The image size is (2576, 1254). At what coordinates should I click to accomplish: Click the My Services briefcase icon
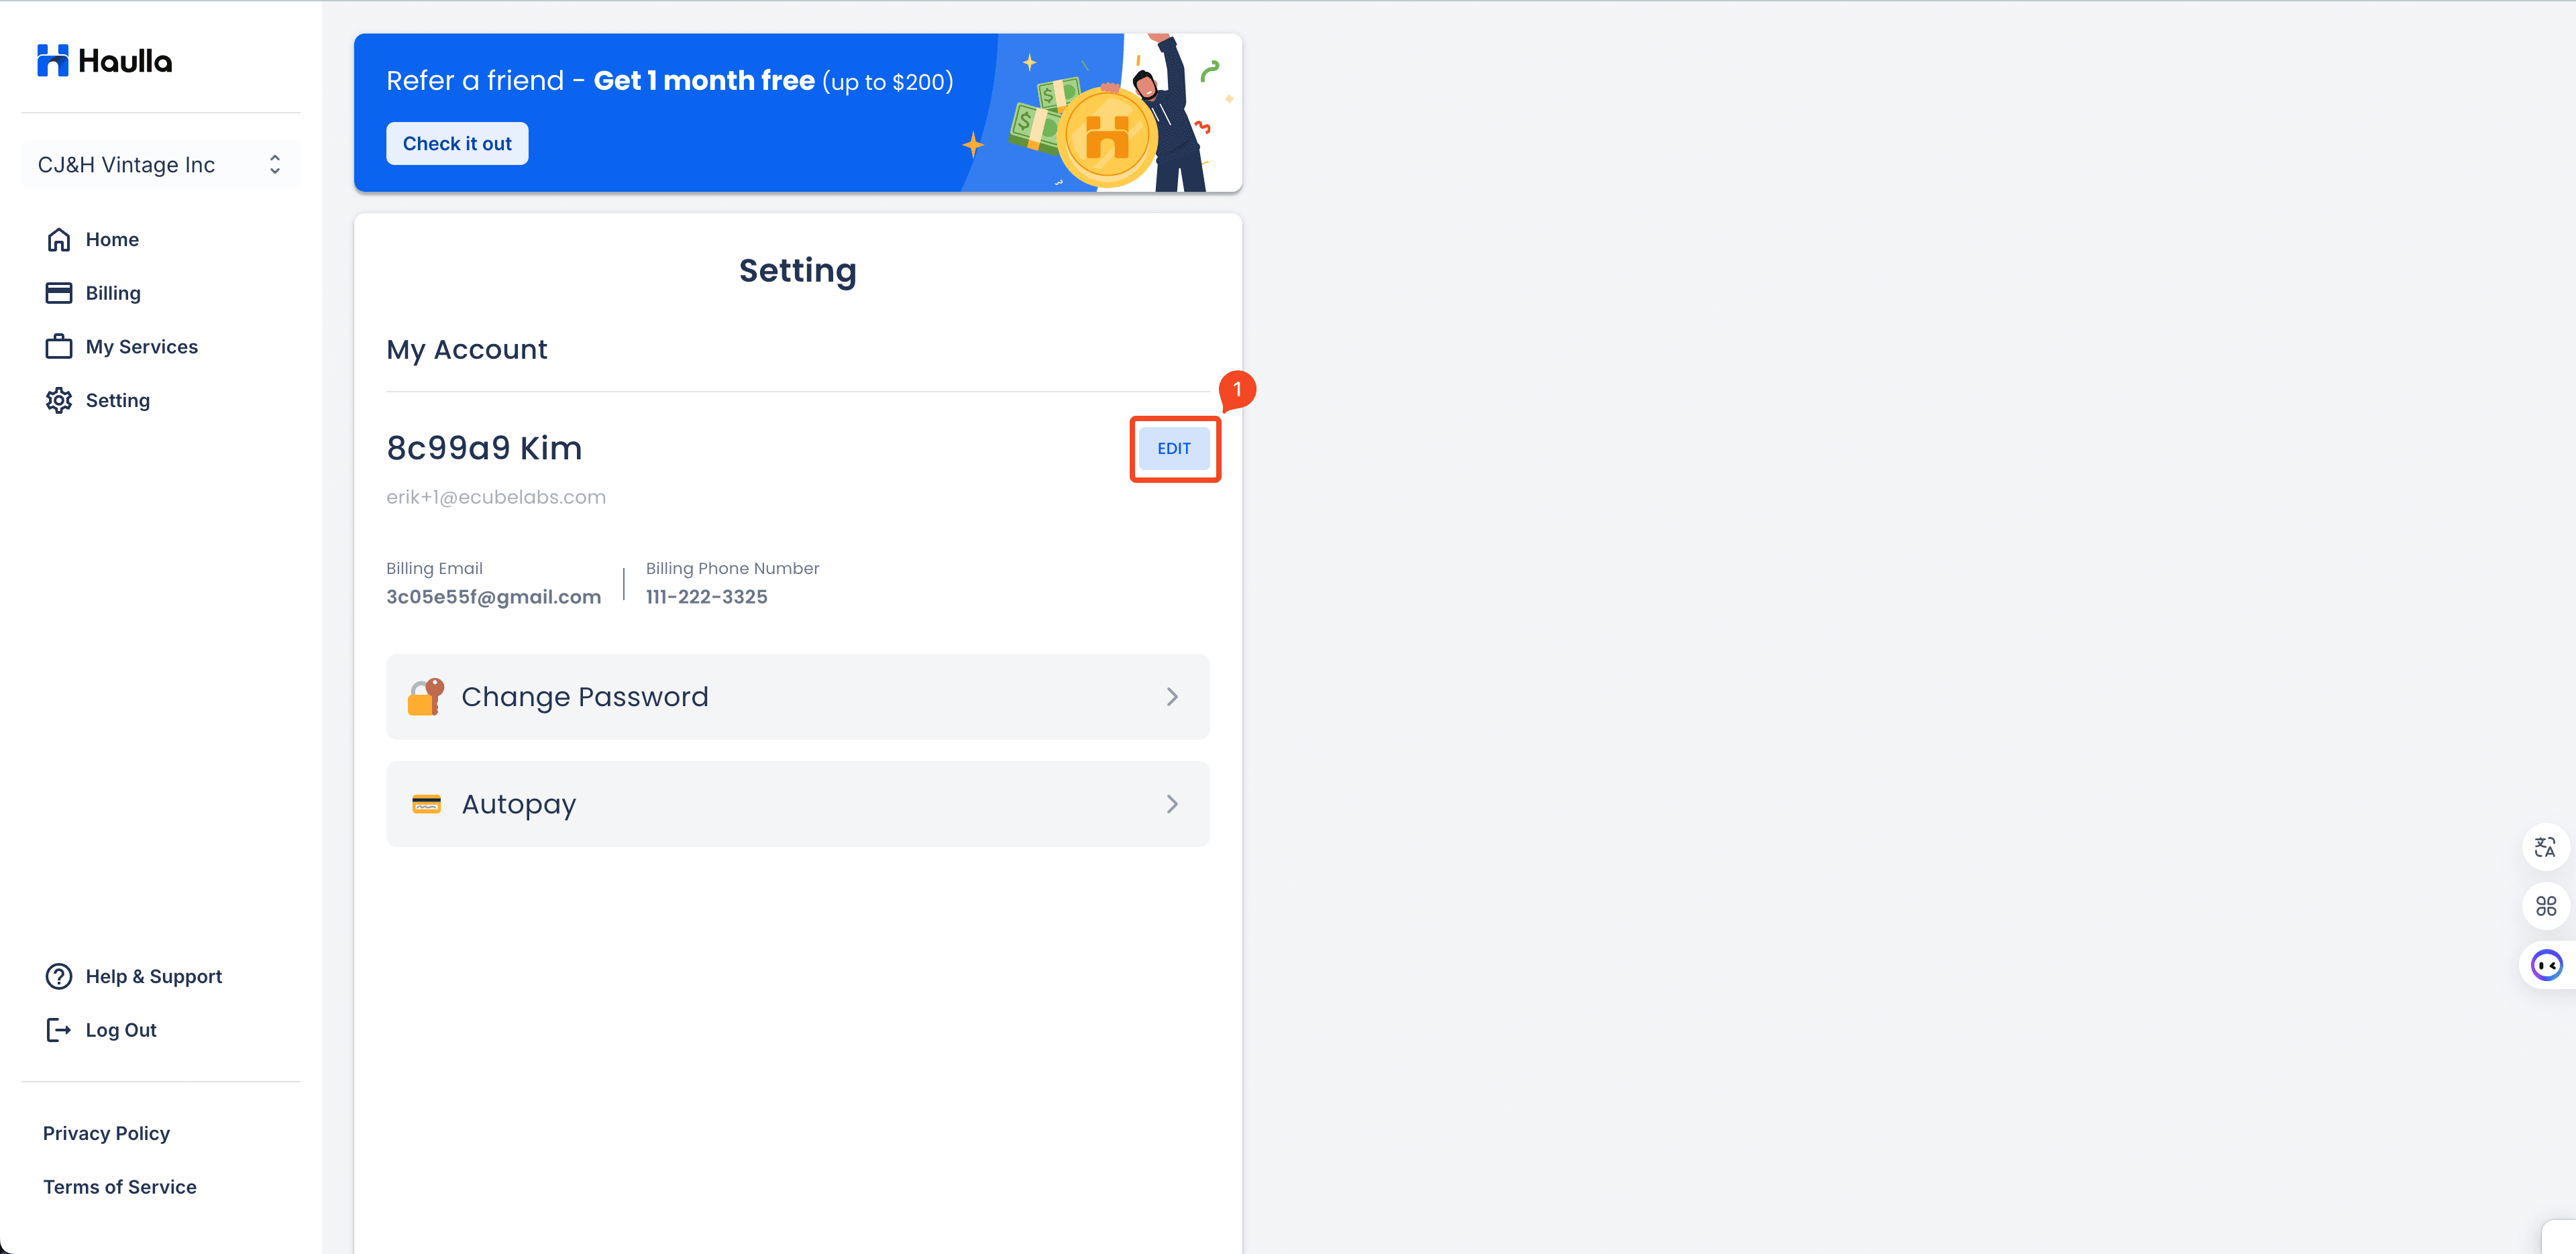[x=59, y=347]
